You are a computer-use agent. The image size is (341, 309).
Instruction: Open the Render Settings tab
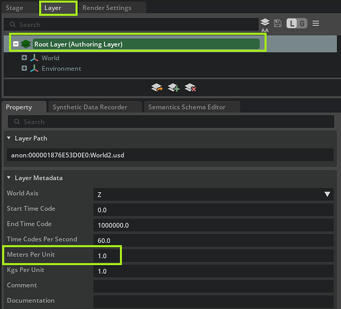tap(106, 8)
